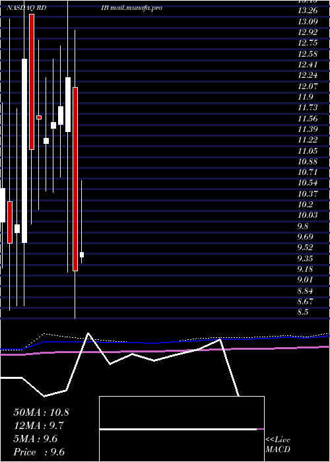Click the 8.5 price axis label
The image size is (330, 462).
click(x=303, y=312)
